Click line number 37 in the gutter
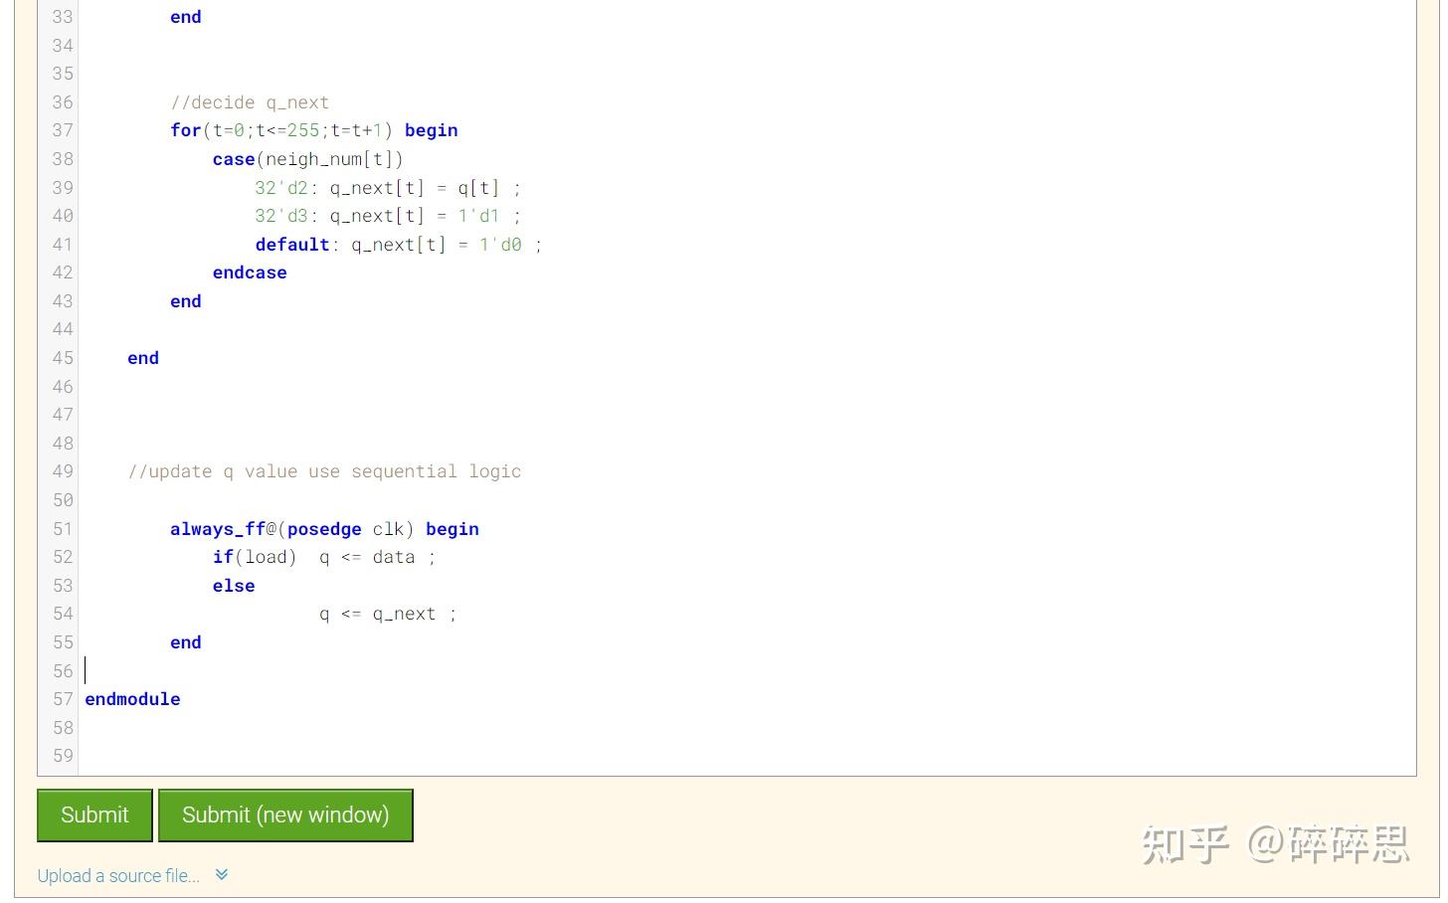This screenshot has height=903, width=1448. pos(62,130)
